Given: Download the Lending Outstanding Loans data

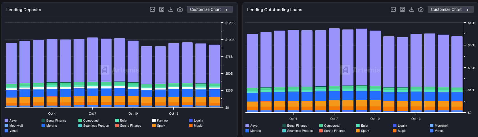Looking at the screenshot, I should coord(412,9).
